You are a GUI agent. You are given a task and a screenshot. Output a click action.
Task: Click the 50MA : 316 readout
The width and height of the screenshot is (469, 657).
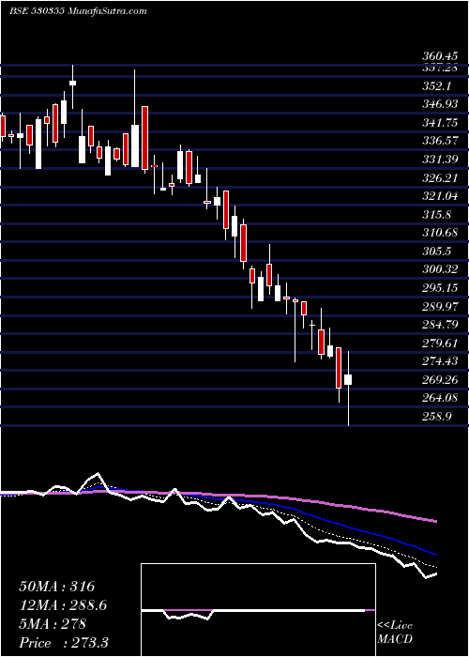(57, 587)
